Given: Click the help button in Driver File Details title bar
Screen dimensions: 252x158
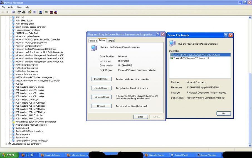Looking at the screenshot, I should (x=226, y=35).
